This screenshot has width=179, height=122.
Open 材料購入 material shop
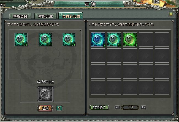tap(99, 107)
